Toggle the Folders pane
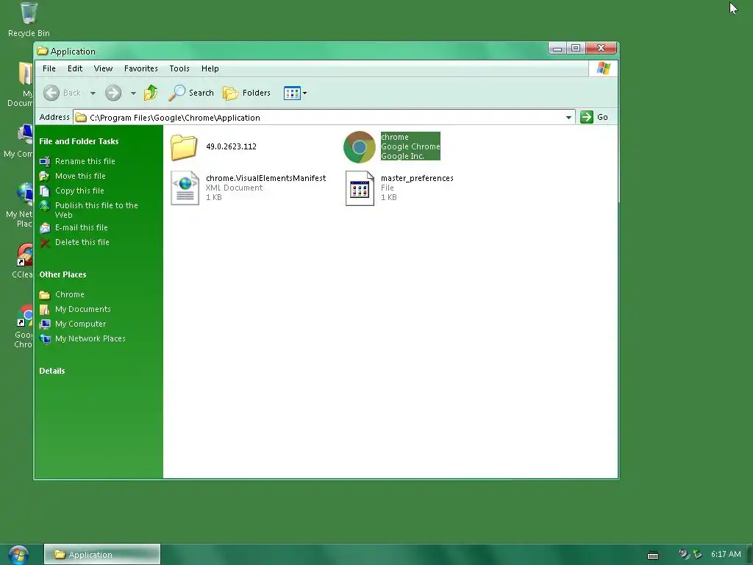Viewport: 753px width, 565px height. pos(247,93)
